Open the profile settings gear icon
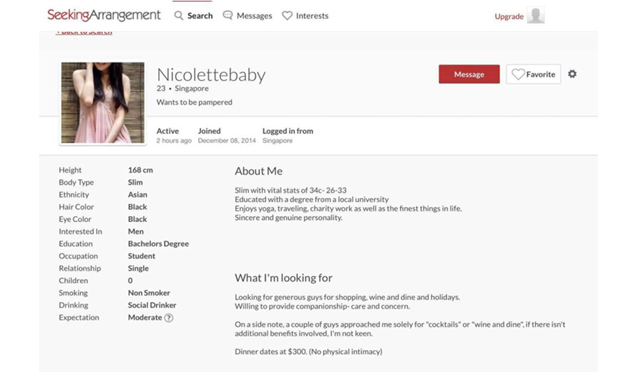Viewport: 637px width, 372px height. [572, 74]
